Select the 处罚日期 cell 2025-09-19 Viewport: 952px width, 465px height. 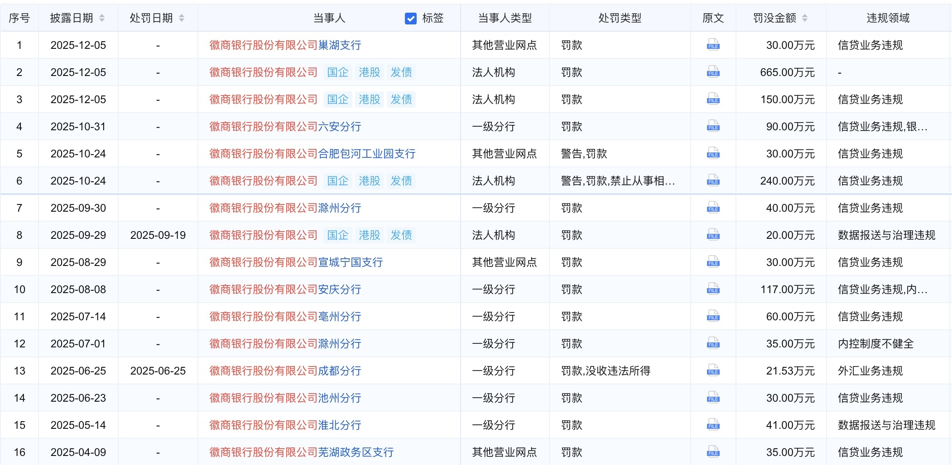158,235
